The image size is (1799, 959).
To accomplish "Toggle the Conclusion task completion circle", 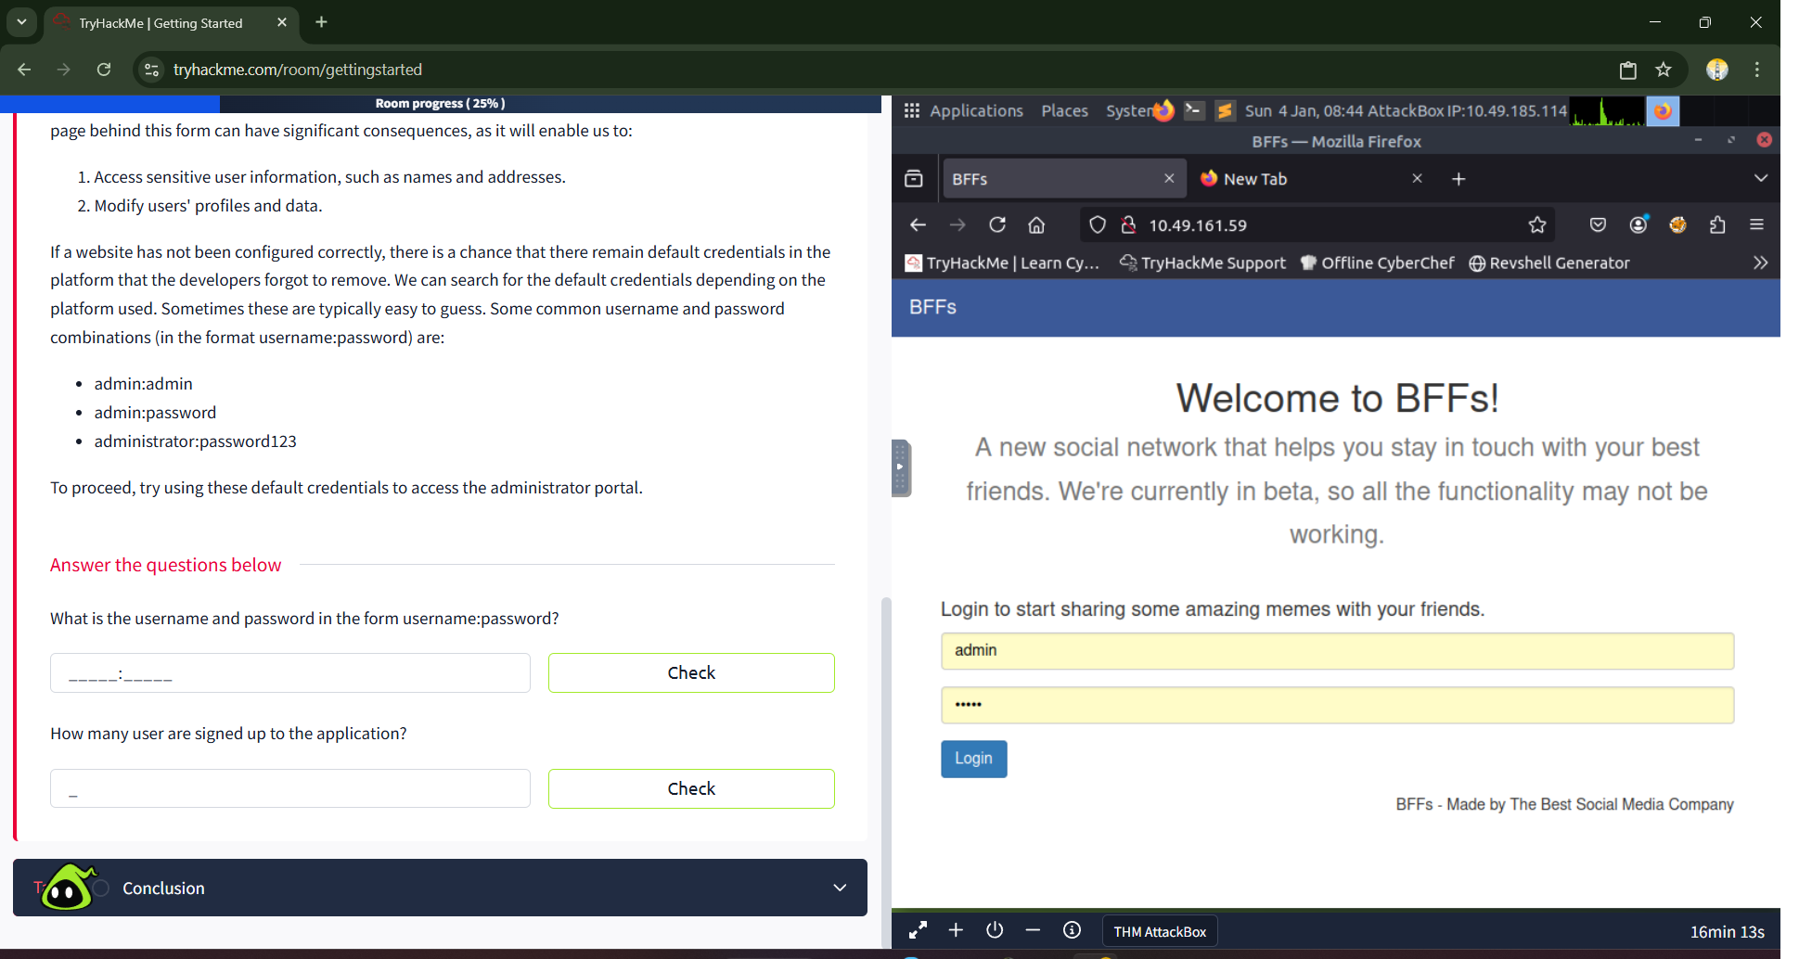I will tap(101, 888).
